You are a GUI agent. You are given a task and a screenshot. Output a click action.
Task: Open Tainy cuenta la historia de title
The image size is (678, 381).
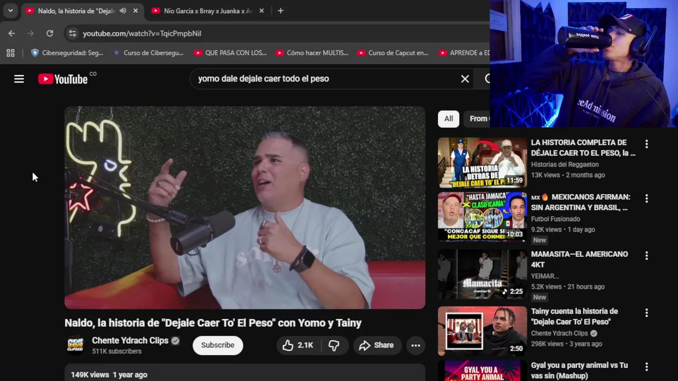coord(574,316)
